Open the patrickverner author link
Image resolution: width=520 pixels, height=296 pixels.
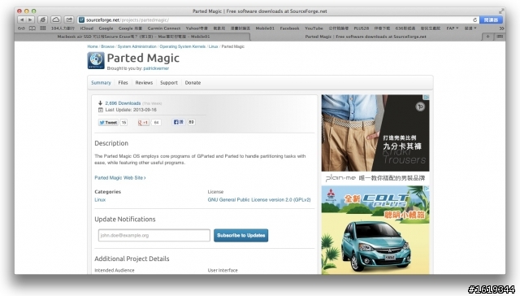pyautogui.click(x=156, y=68)
